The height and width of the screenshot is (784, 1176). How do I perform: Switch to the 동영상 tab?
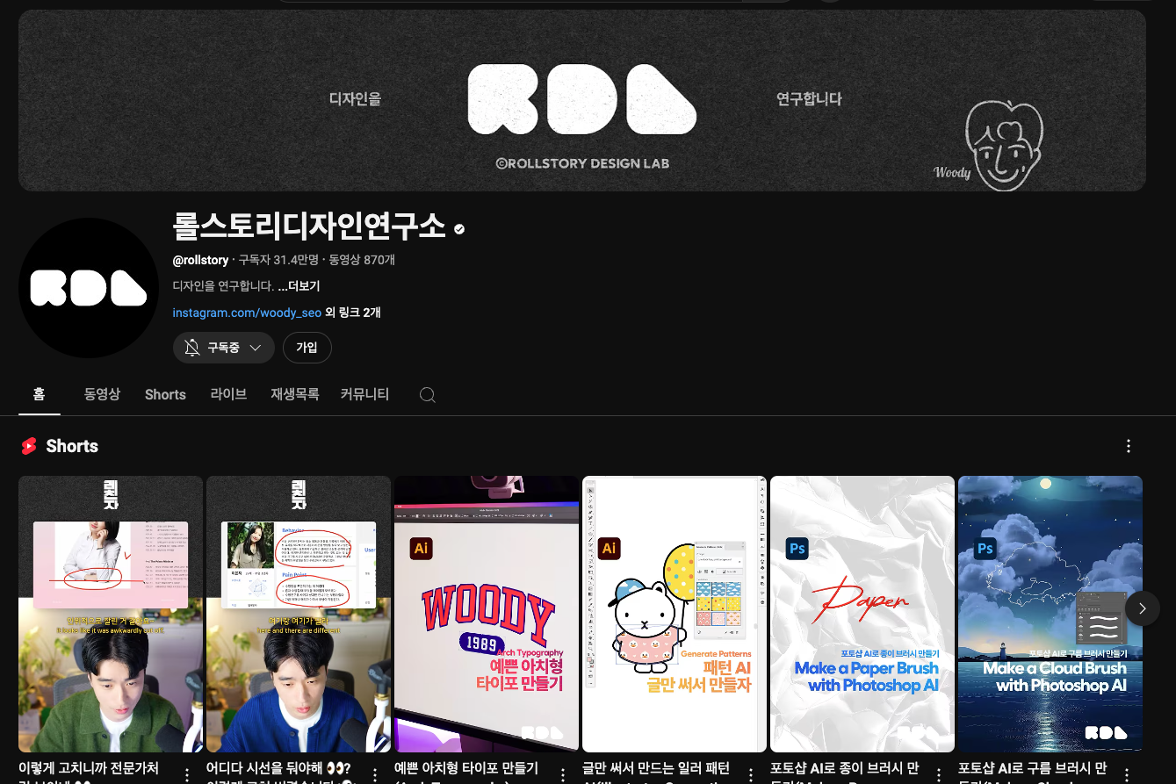102,394
